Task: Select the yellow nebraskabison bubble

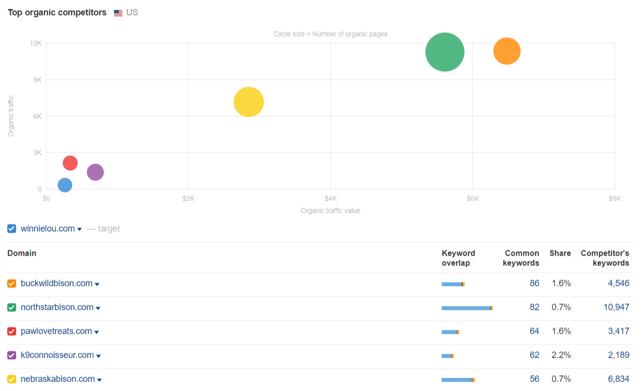Action: coord(249,102)
